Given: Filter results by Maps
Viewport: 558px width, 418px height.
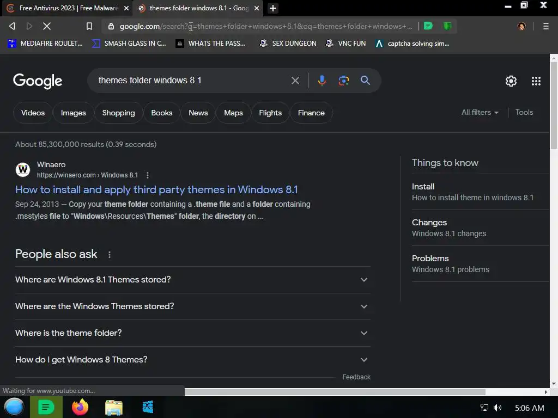Looking at the screenshot, I should point(233,113).
